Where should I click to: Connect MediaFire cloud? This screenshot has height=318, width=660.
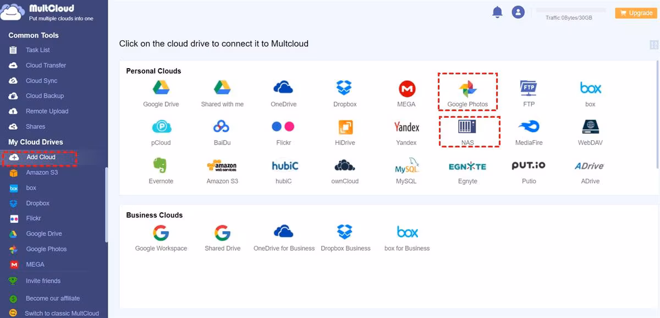click(x=529, y=127)
